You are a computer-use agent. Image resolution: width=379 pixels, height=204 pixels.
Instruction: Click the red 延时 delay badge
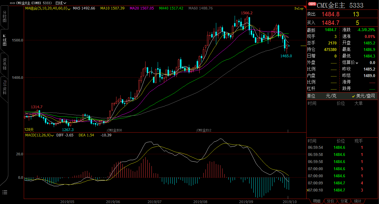pos(312,4)
